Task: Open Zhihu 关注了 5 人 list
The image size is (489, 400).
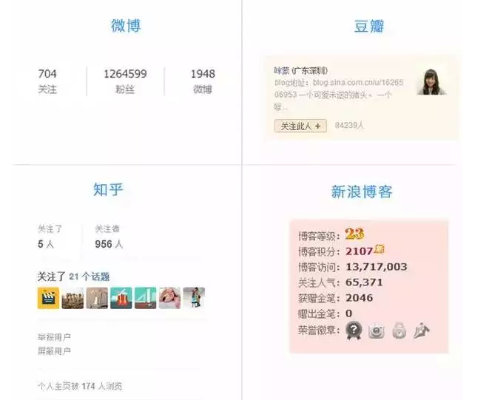Action: (x=50, y=237)
